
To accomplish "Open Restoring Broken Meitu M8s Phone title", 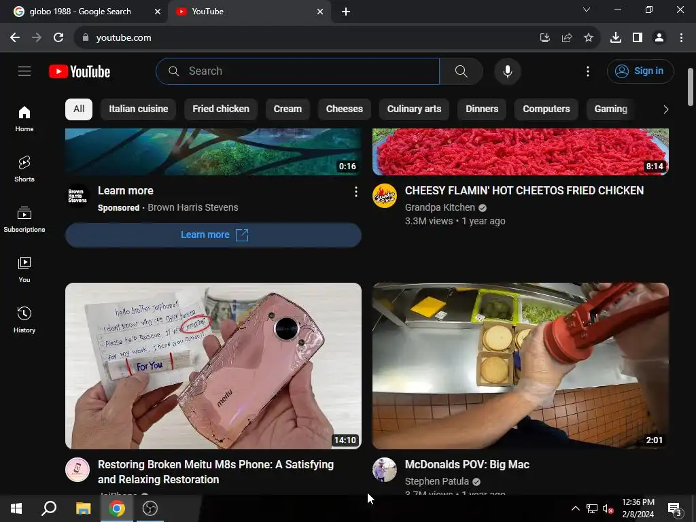I will tap(215, 472).
